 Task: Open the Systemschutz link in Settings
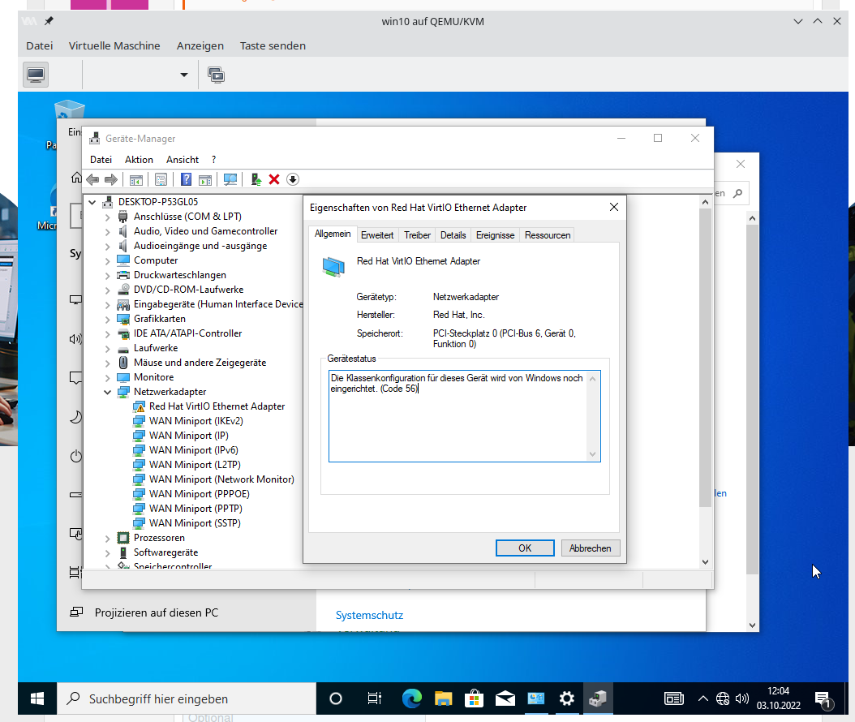tap(369, 615)
